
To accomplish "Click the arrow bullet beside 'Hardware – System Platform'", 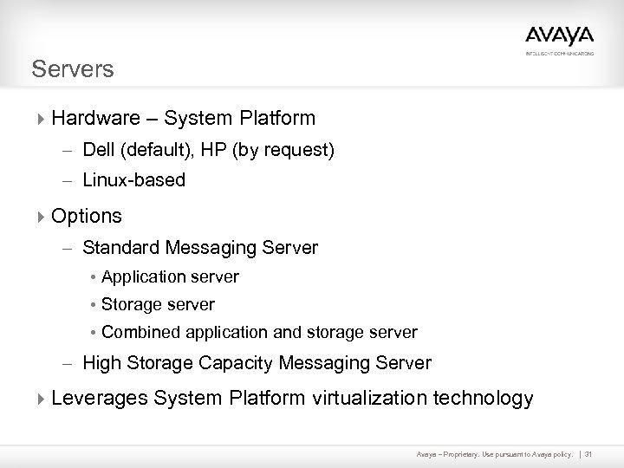I will click(41, 119).
